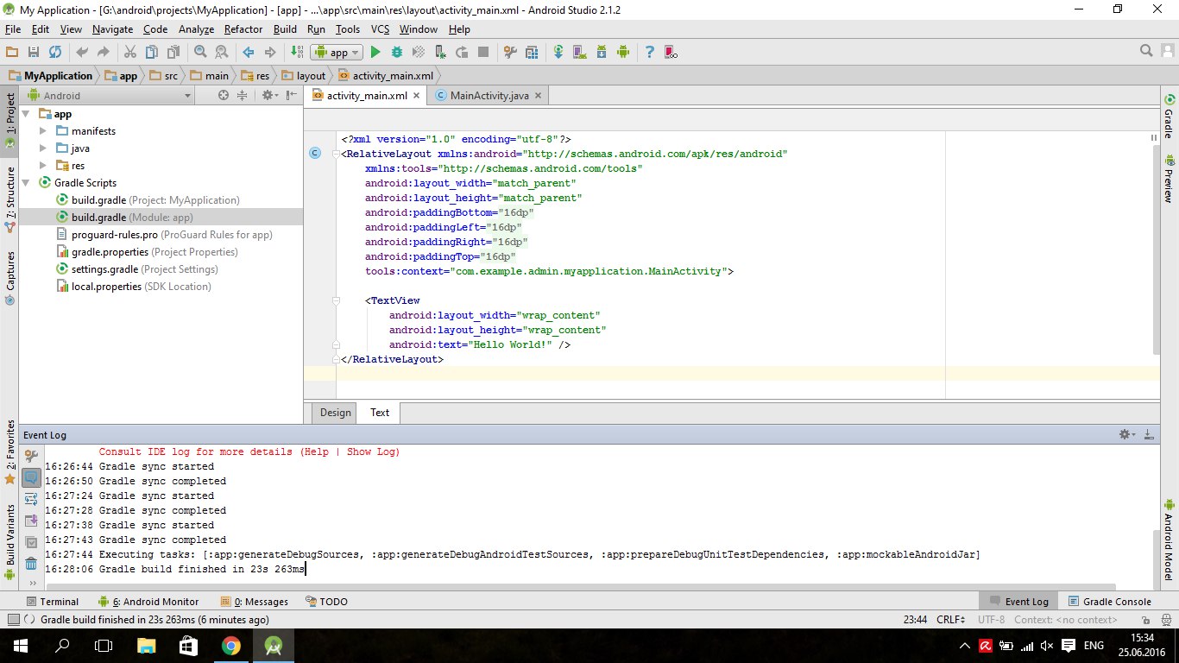Image resolution: width=1179 pixels, height=663 pixels.
Task: Click the Redo arrow icon
Action: click(x=103, y=52)
